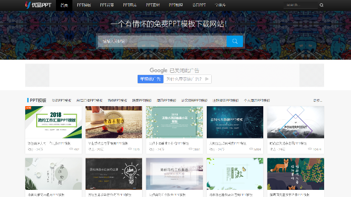Open the 论文答辩PPT模板 category link
Image resolution: width=351 pixels, height=197 pixels.
(194, 101)
